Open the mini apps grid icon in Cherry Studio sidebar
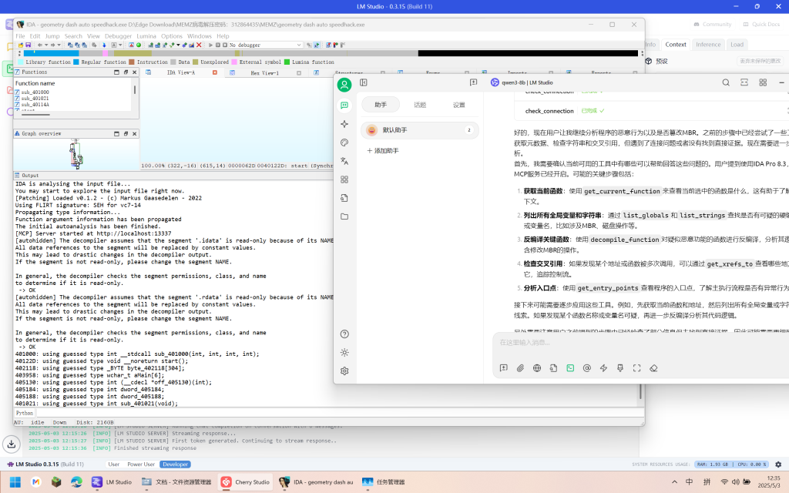Viewport: 789px width, 493px height. click(344, 179)
